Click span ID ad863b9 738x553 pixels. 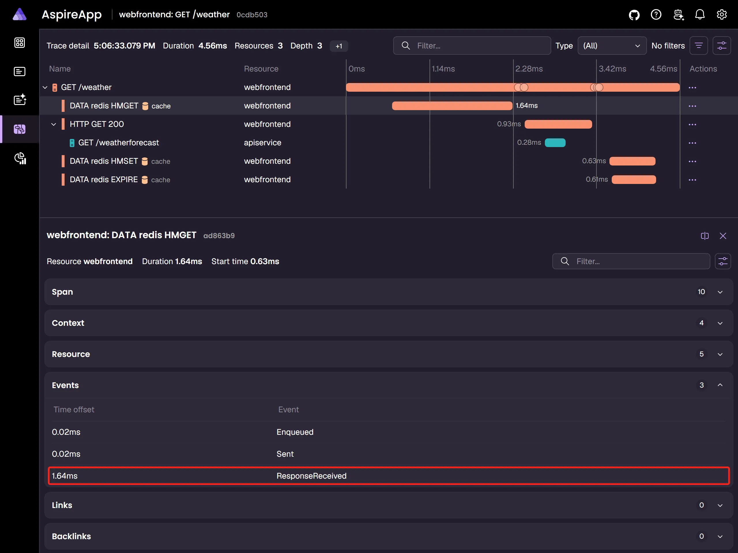(219, 236)
